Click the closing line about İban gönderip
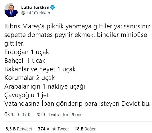 77,103
